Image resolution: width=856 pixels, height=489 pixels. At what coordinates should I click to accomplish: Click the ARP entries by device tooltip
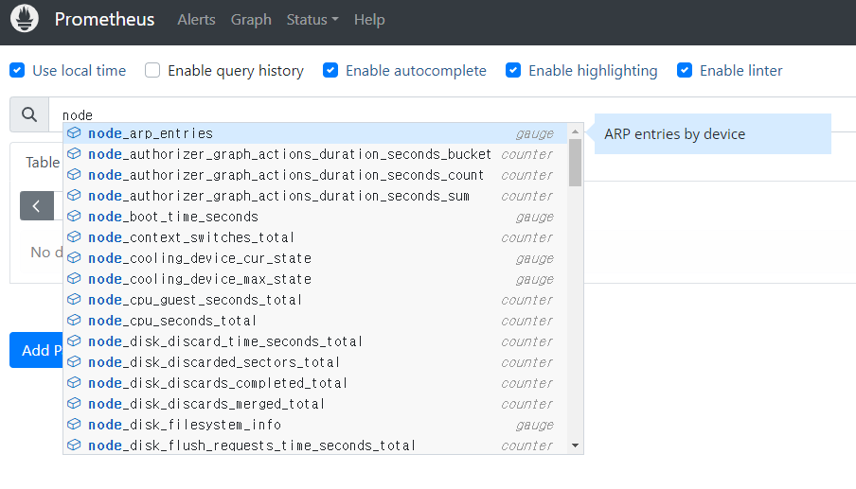click(x=712, y=133)
